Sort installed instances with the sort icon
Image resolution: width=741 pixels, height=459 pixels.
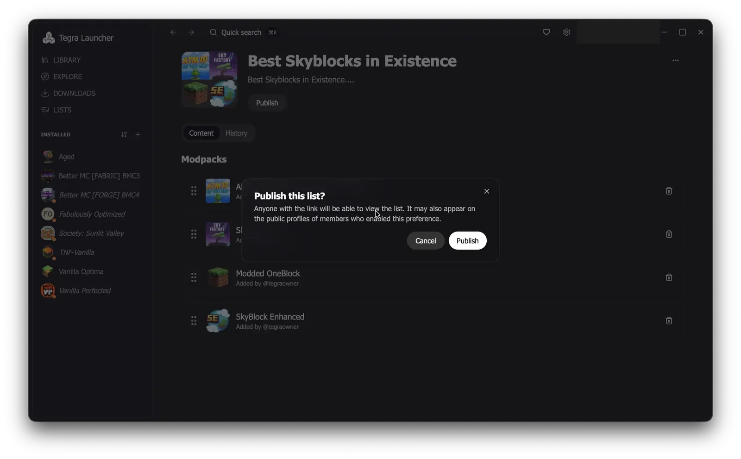[x=124, y=135]
